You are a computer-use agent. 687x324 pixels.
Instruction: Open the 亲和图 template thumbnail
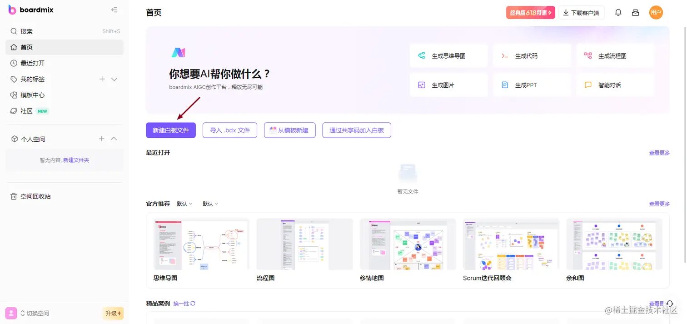pos(614,244)
